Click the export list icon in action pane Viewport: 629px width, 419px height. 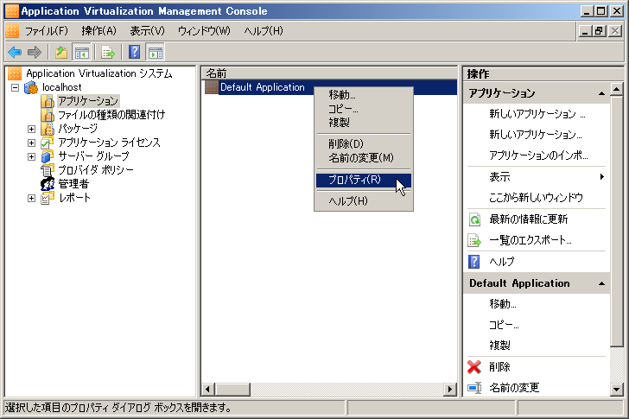tap(474, 240)
